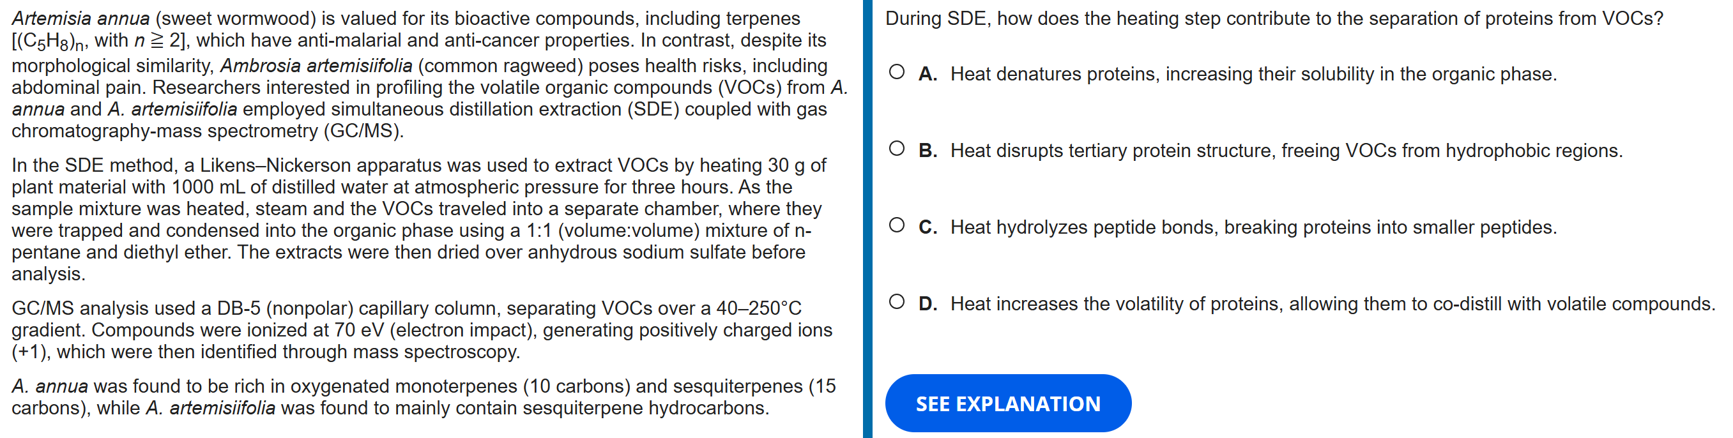
Task: Click the italic "Ambrosia artemisiifolia" in the passage
Action: [x=316, y=65]
